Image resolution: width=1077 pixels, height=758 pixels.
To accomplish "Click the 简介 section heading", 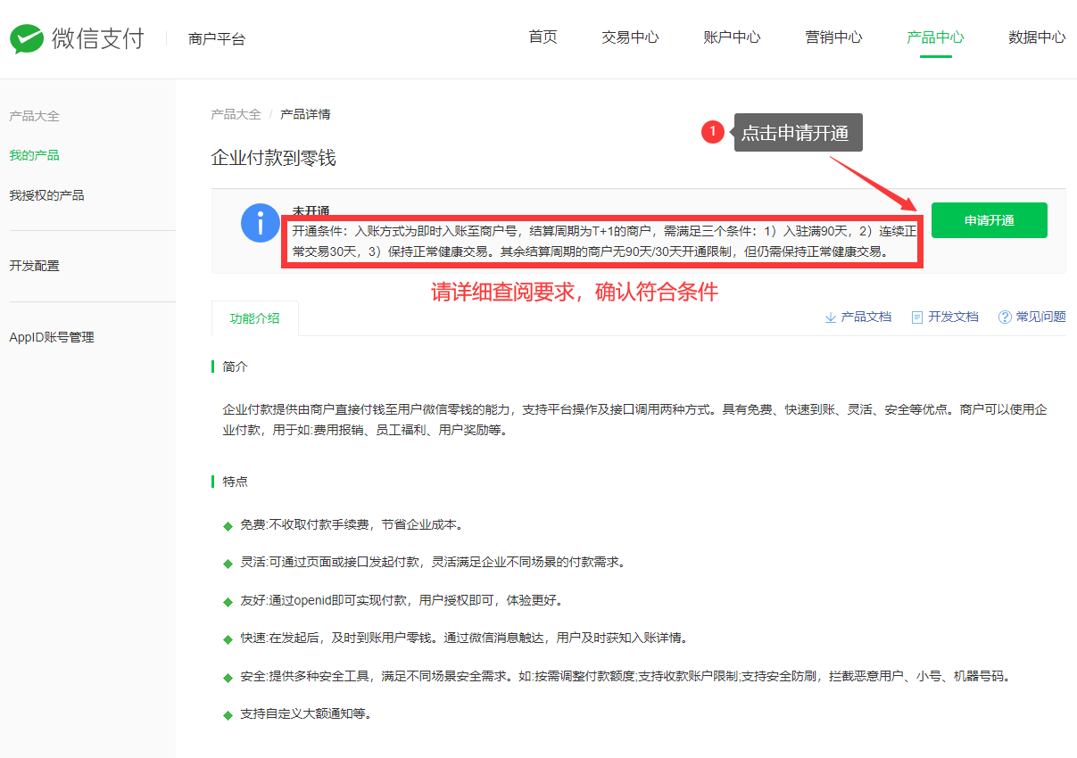I will [x=235, y=367].
